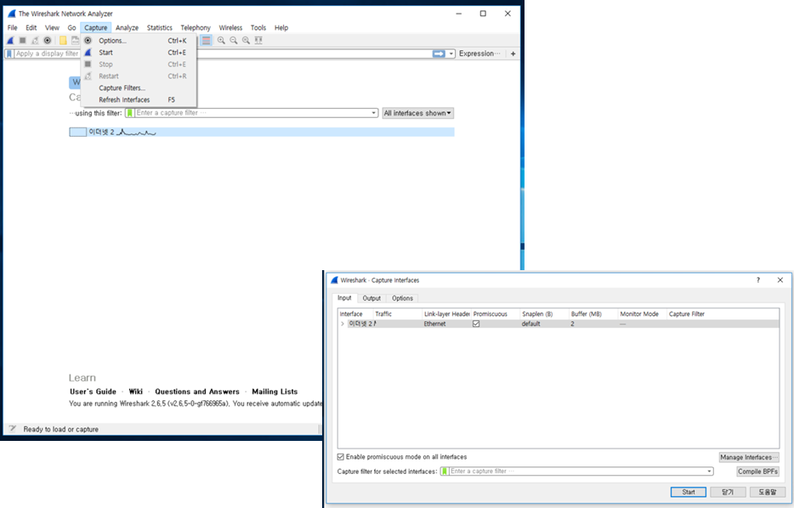This screenshot has width=794, height=508.
Task: Open capture options from the toolbar icon
Action: (48, 41)
